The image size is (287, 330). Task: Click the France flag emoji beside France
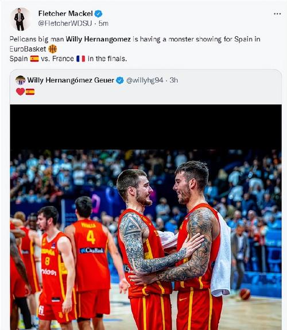[81, 59]
